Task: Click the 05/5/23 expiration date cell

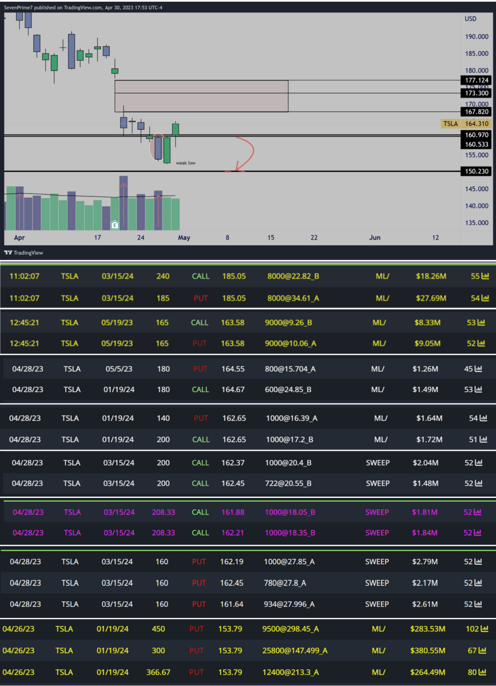Action: pyautogui.click(x=119, y=369)
